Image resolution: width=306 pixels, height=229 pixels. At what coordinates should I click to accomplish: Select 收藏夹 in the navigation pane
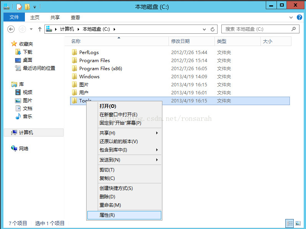click(26, 44)
